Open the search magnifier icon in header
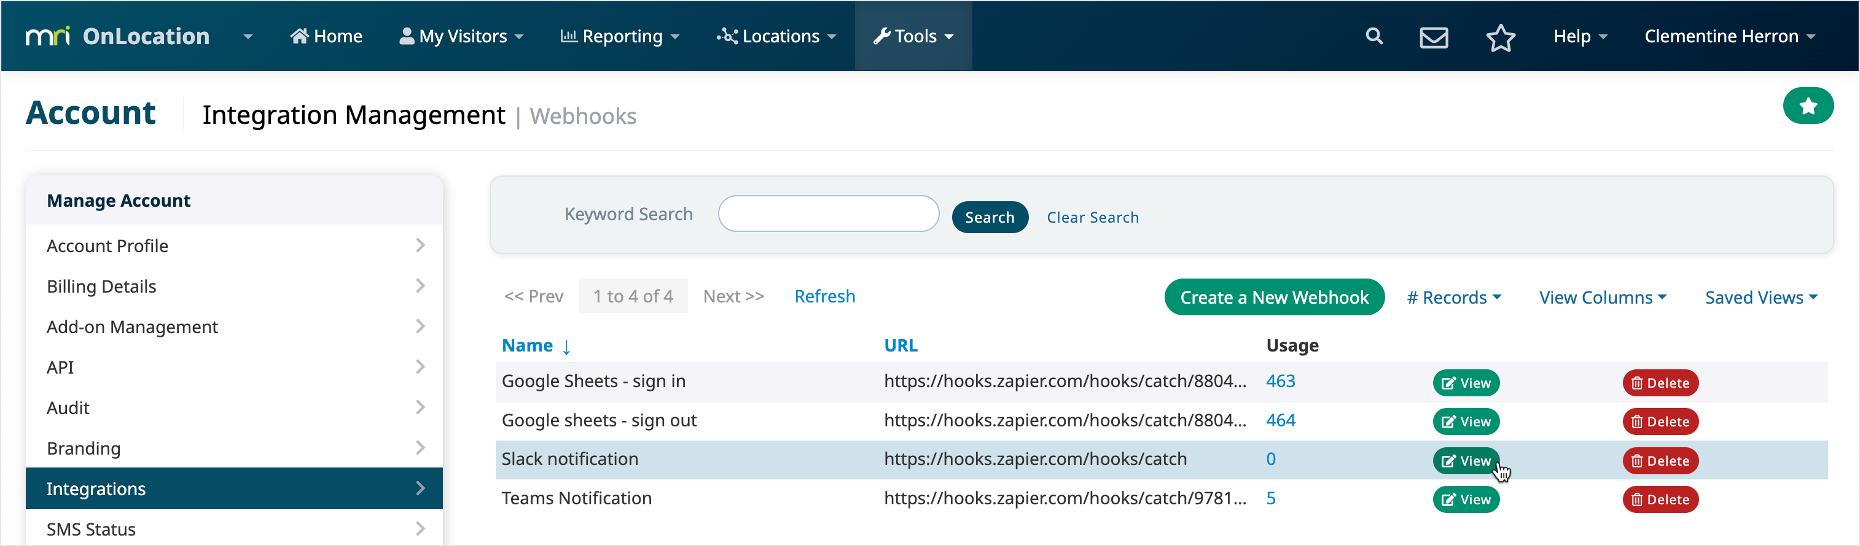1860x546 pixels. (x=1374, y=36)
